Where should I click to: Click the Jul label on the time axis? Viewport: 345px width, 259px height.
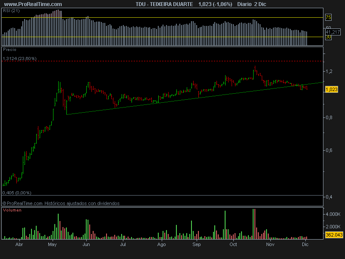coord(123,244)
